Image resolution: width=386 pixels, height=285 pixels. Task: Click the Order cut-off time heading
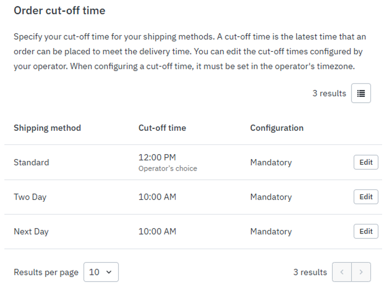pyautogui.click(x=60, y=11)
